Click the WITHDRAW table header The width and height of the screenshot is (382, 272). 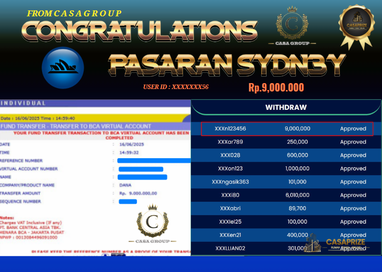(x=286, y=107)
